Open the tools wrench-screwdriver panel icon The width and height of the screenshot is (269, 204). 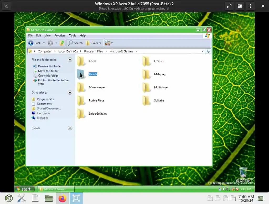point(22,198)
